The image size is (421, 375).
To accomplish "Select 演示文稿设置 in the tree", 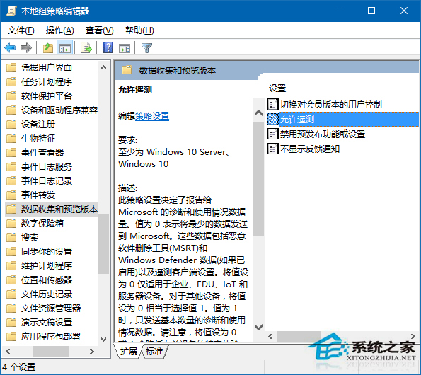I will pos(47,323).
